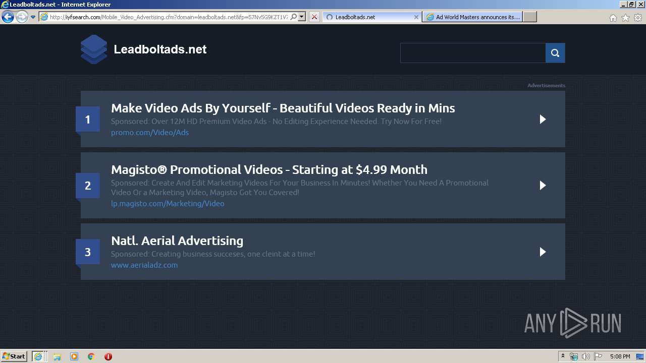Click the address bar URL field

click(169, 17)
